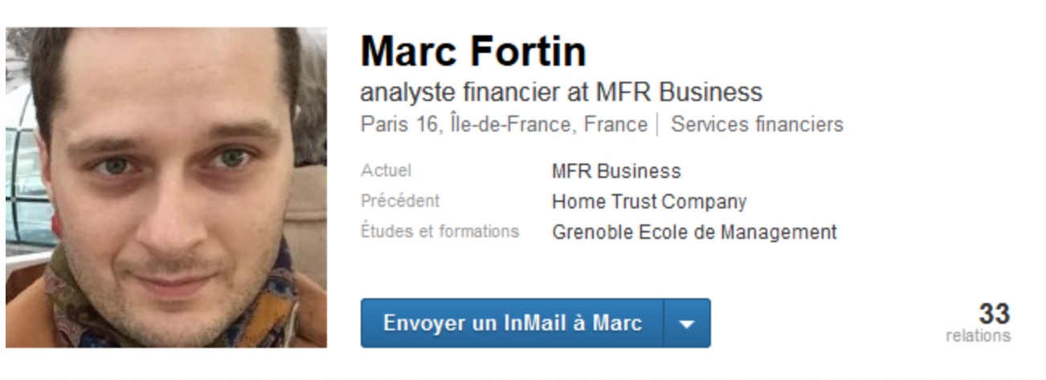1046x380 pixels.
Task: Click the divider between location and industry
Action: (x=659, y=125)
